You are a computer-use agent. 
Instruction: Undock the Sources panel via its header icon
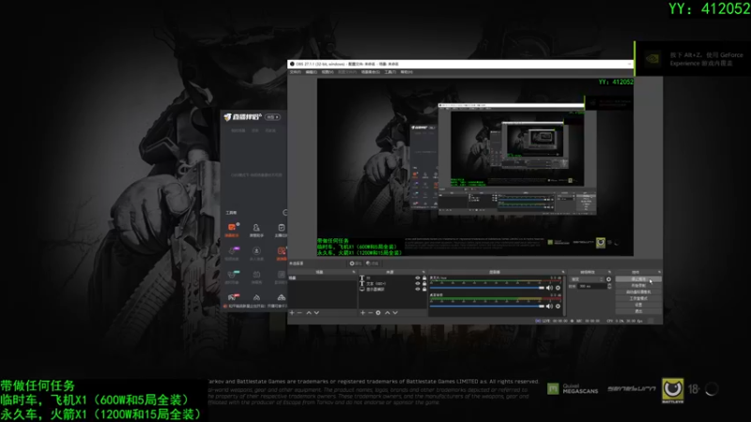point(423,272)
